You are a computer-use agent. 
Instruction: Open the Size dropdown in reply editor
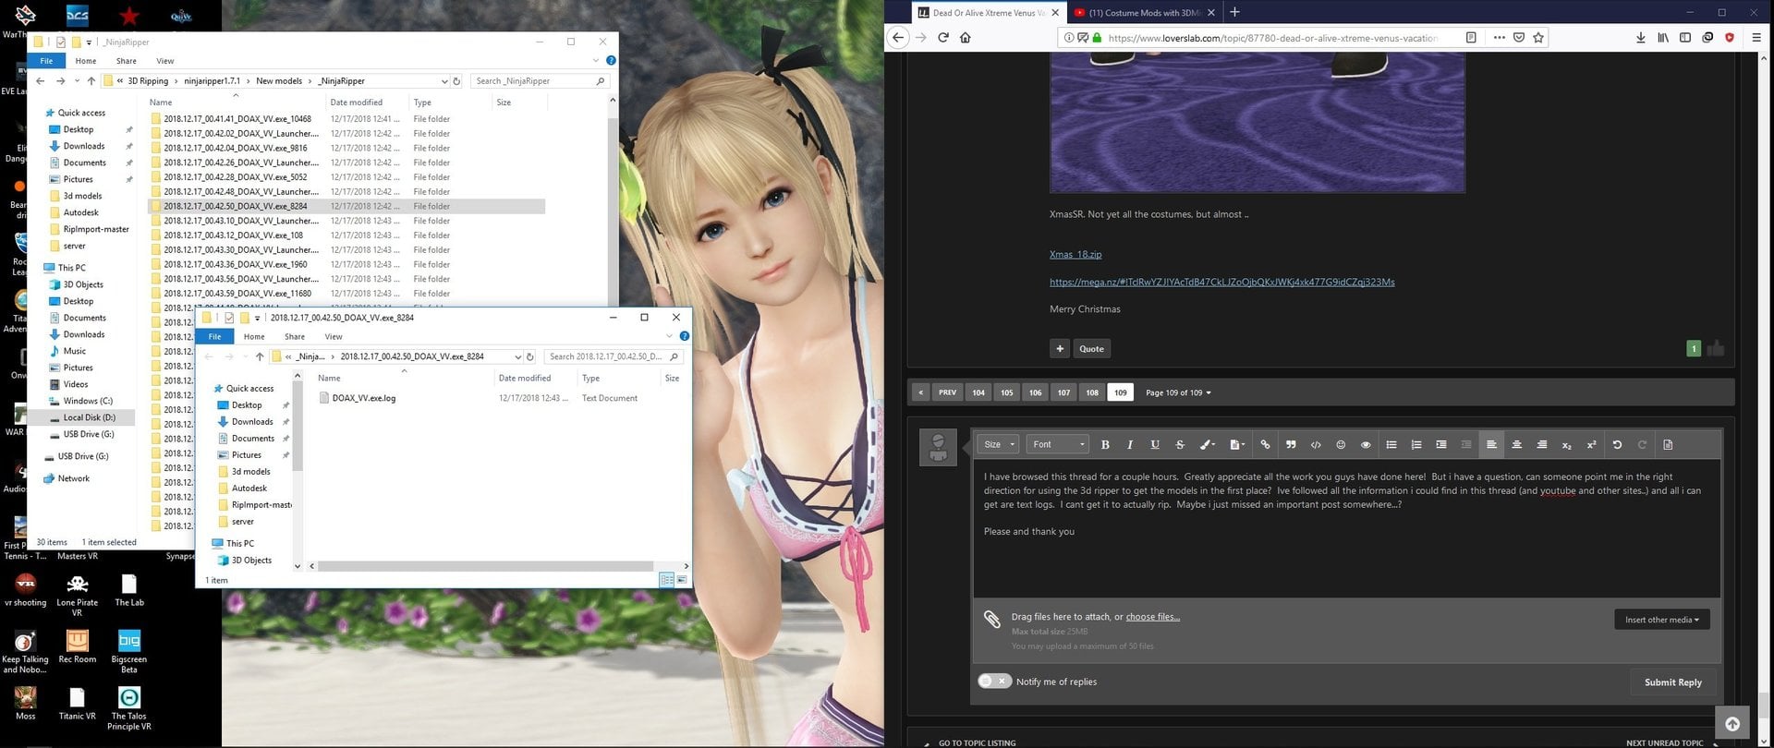[998, 445]
